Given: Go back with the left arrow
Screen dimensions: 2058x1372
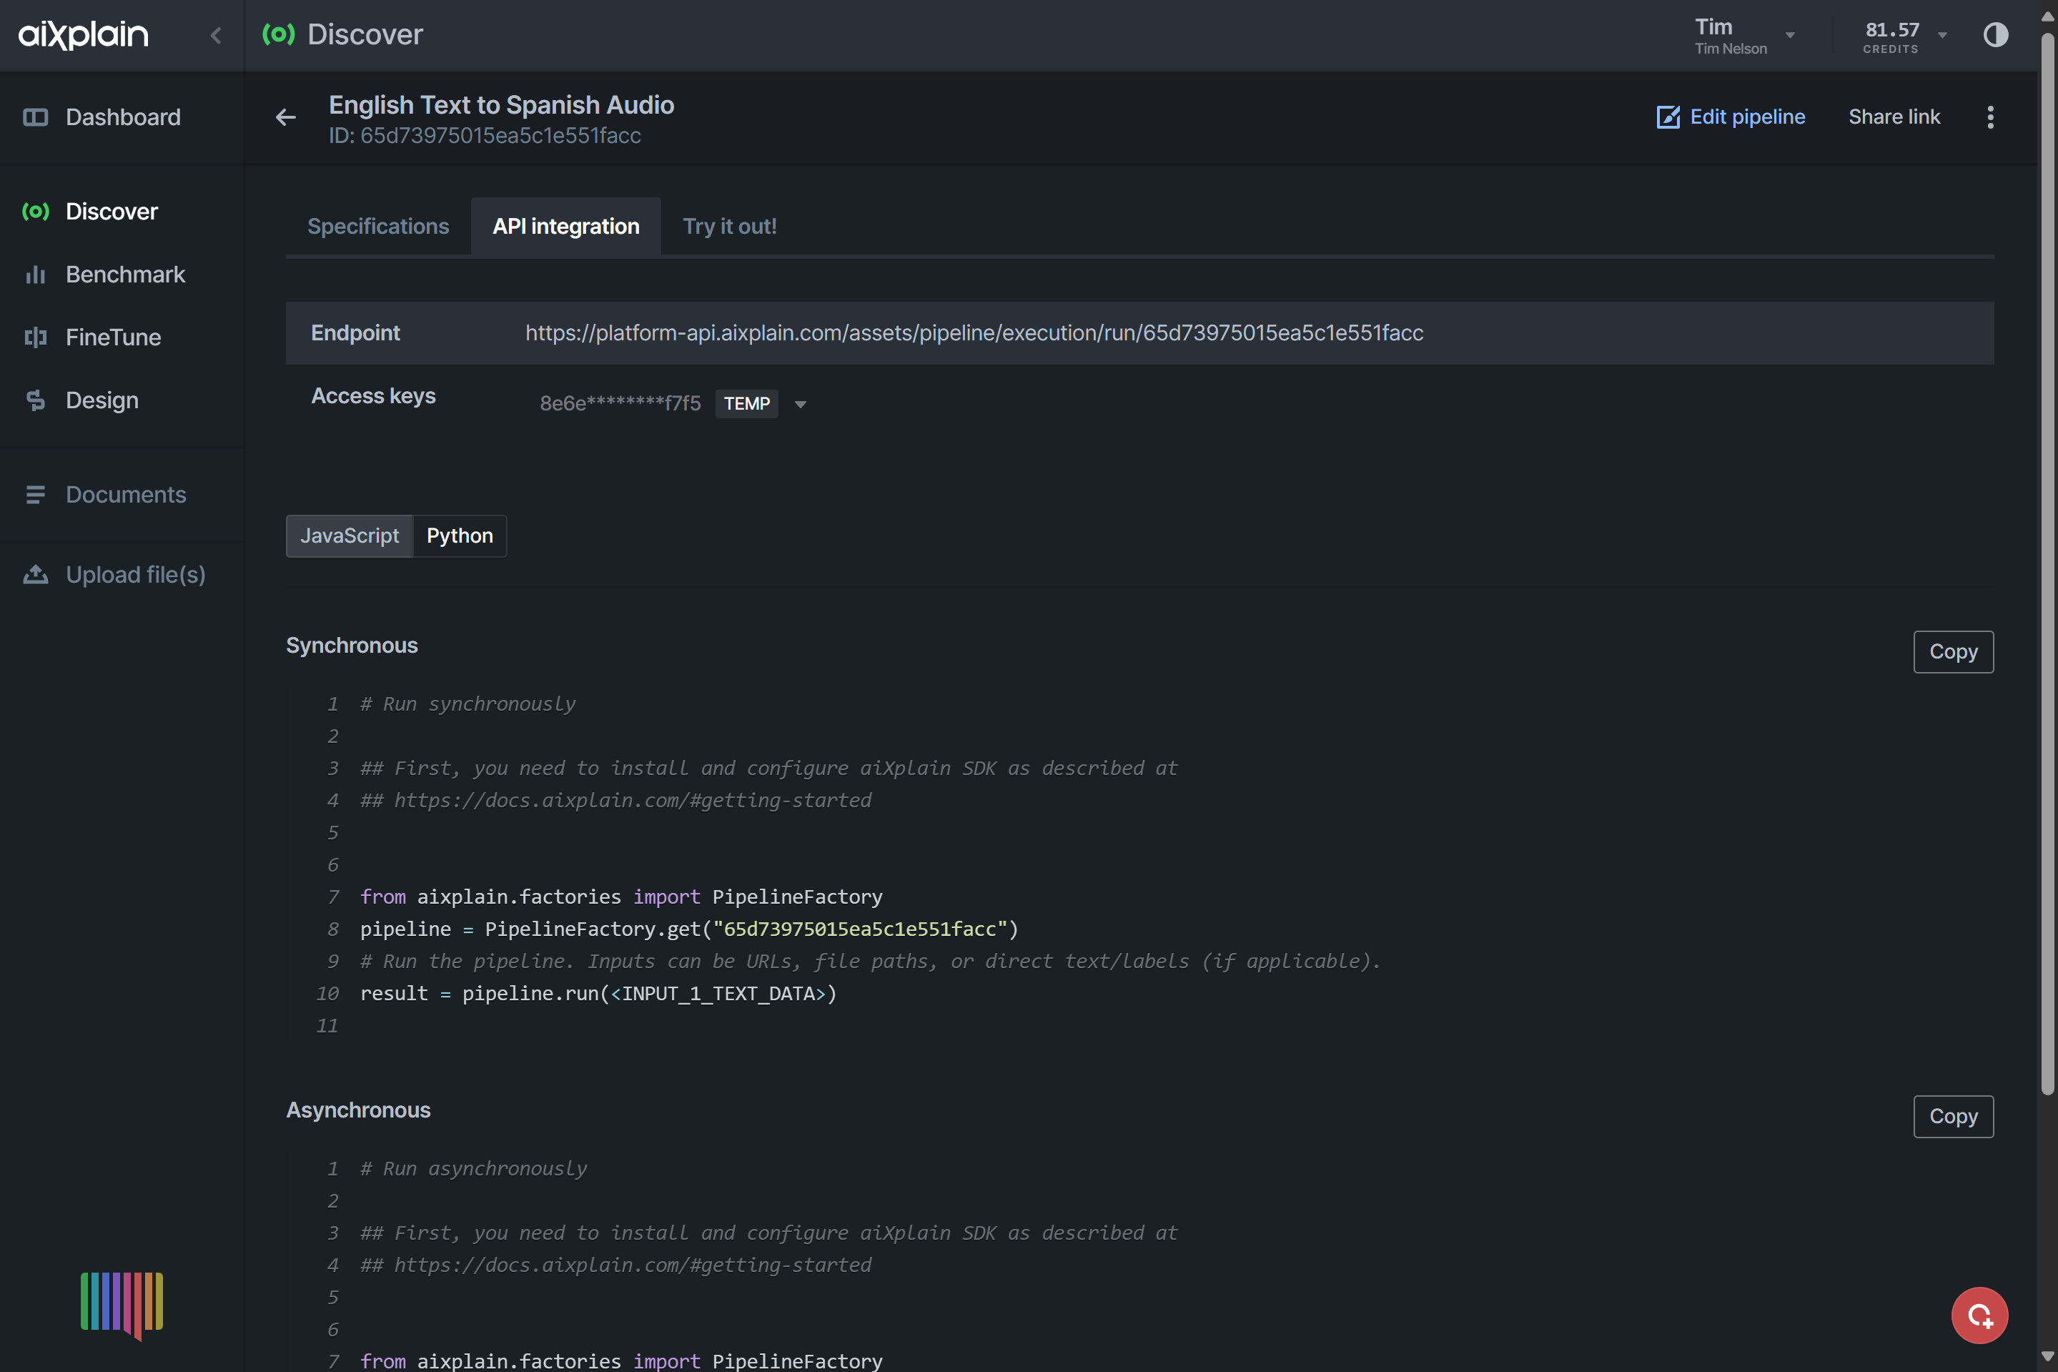Looking at the screenshot, I should [286, 117].
